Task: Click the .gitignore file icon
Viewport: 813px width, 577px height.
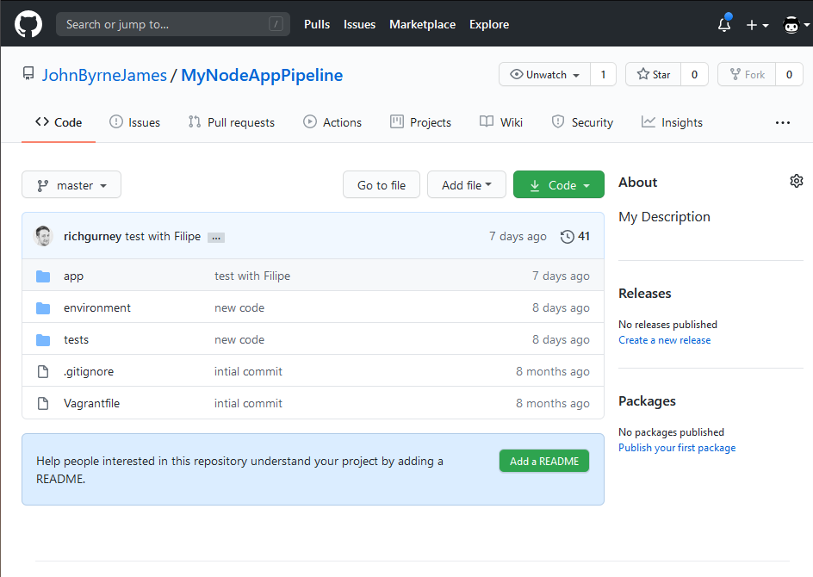Action: point(43,372)
